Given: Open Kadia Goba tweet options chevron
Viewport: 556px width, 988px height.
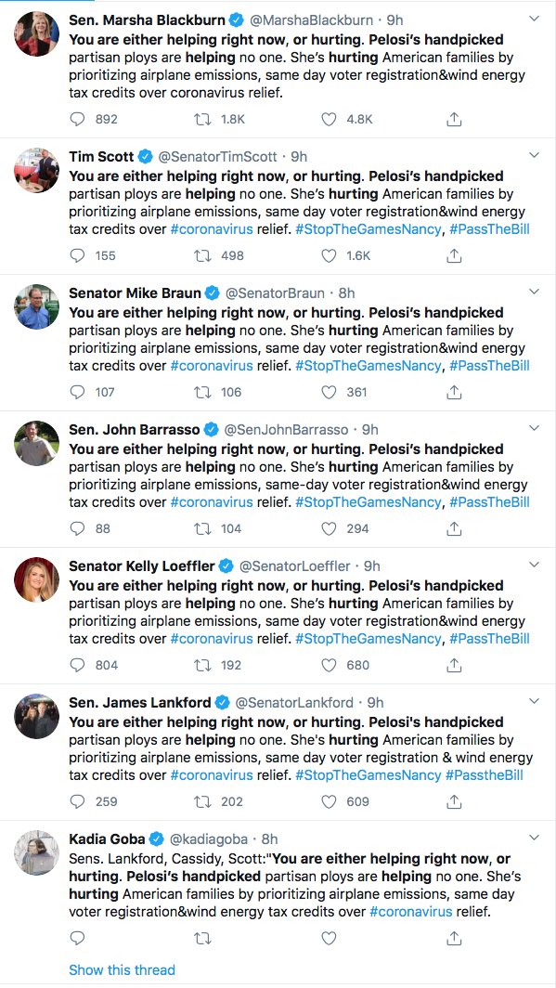Looking at the screenshot, I should coord(534,838).
